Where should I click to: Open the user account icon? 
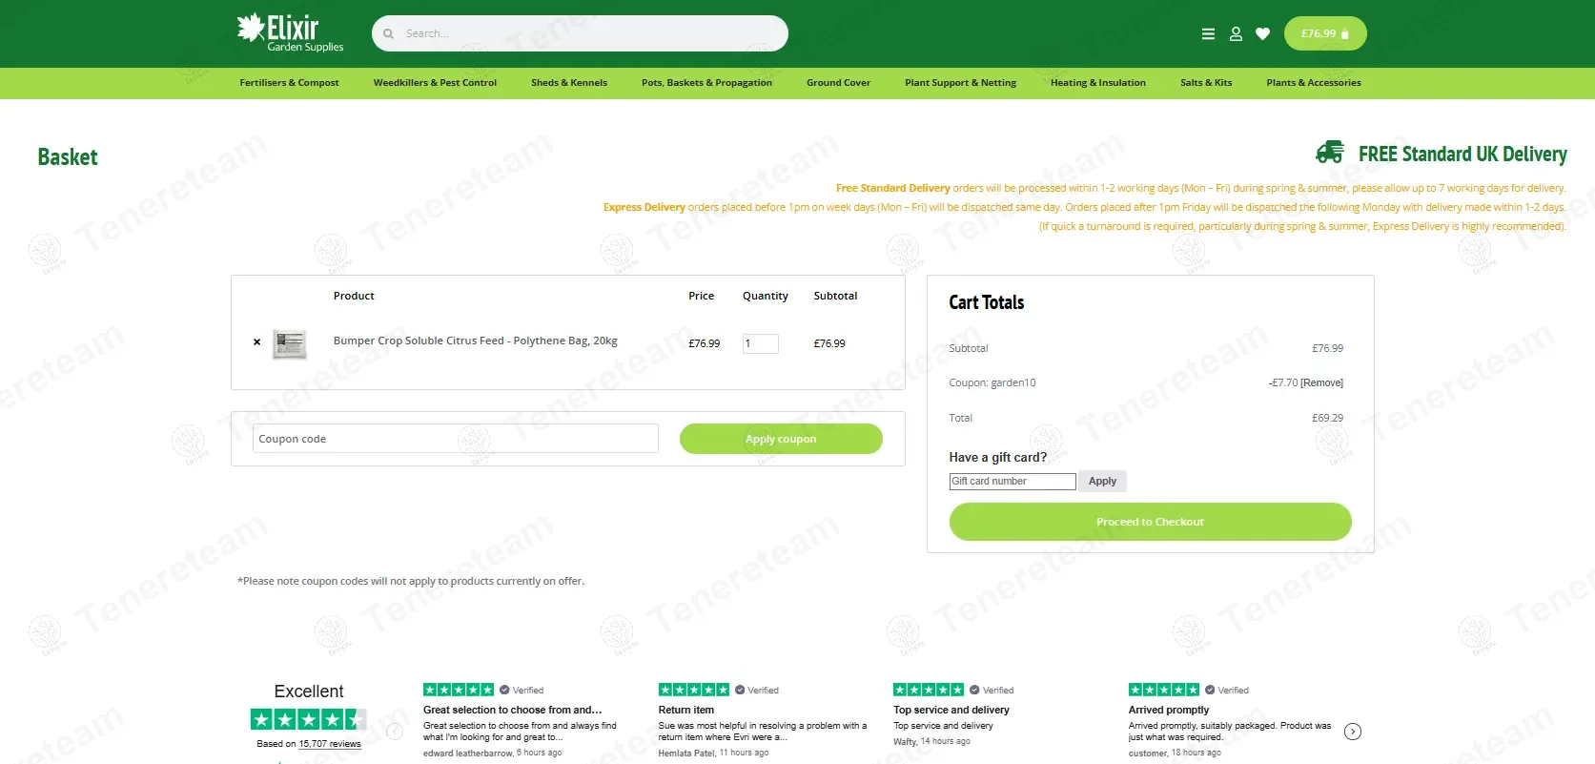coord(1236,33)
